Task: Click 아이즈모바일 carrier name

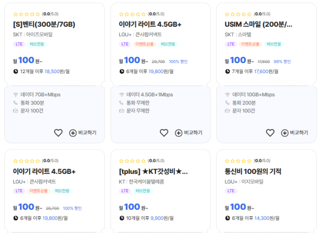Action: (x=39, y=34)
